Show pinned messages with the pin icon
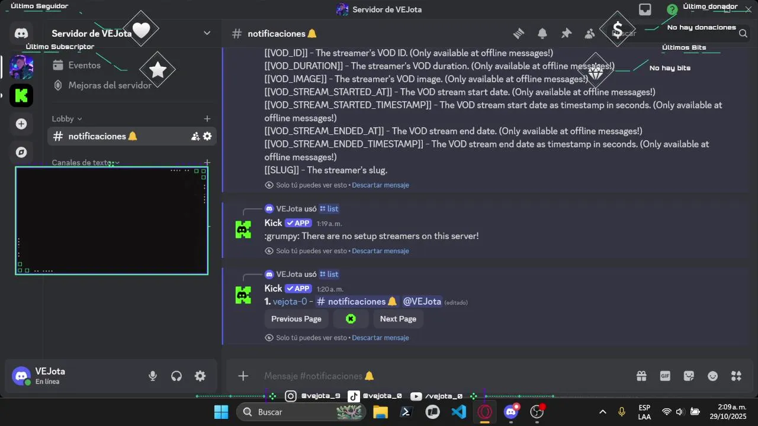This screenshot has height=426, width=758. [x=566, y=33]
